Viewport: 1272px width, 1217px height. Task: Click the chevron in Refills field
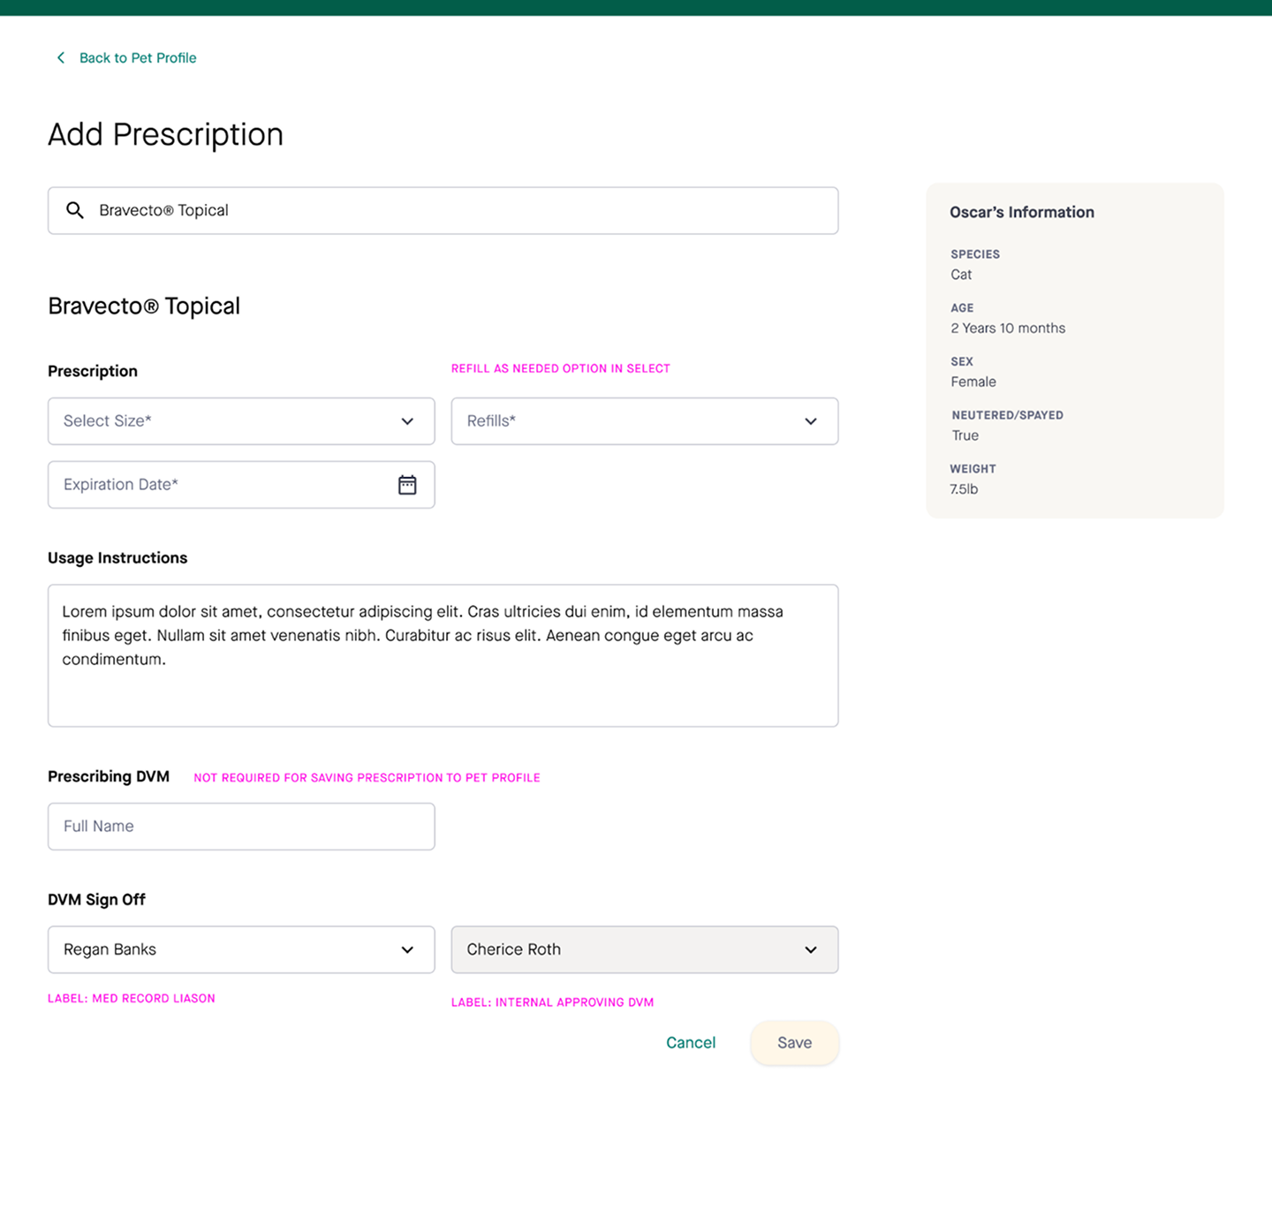pyautogui.click(x=811, y=421)
